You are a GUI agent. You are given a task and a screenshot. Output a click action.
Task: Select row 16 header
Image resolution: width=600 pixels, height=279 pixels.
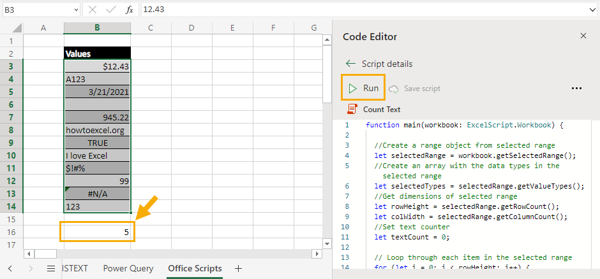click(11, 232)
